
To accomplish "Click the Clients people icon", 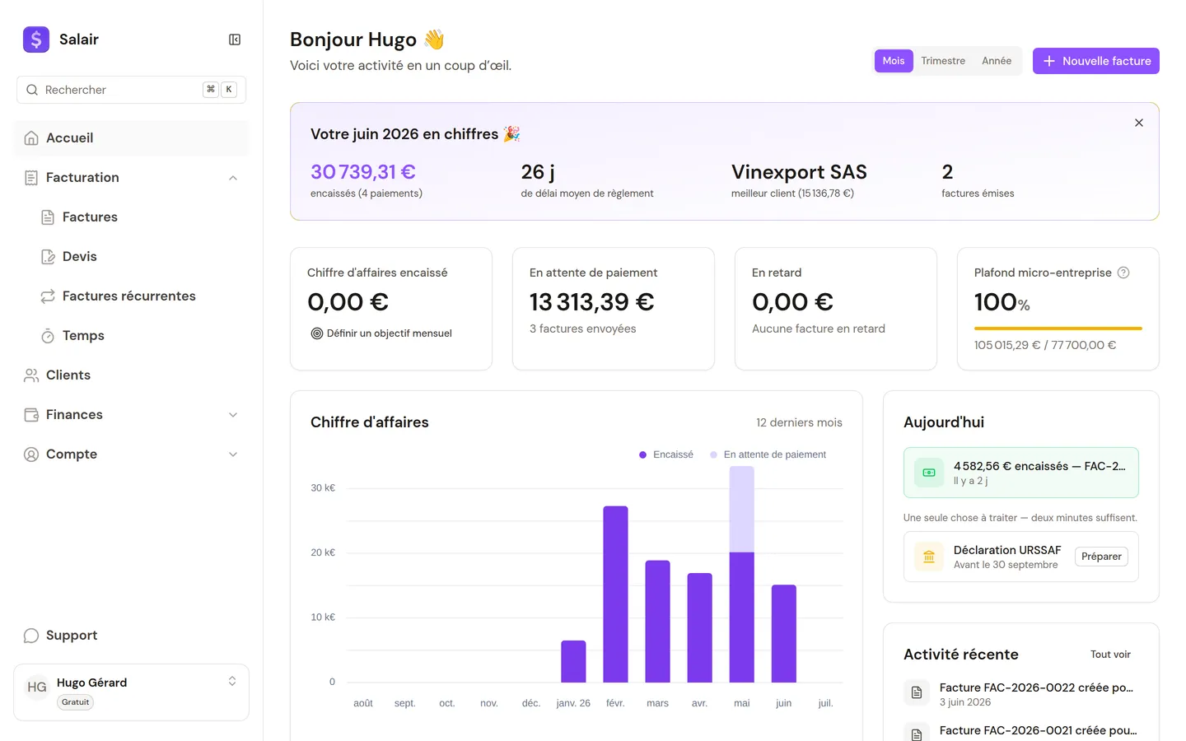I will [31, 375].
